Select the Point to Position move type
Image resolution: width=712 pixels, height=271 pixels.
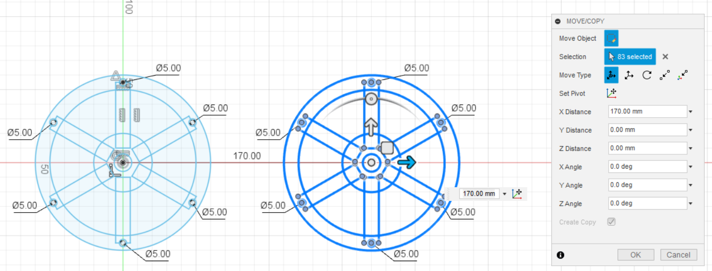click(x=683, y=75)
